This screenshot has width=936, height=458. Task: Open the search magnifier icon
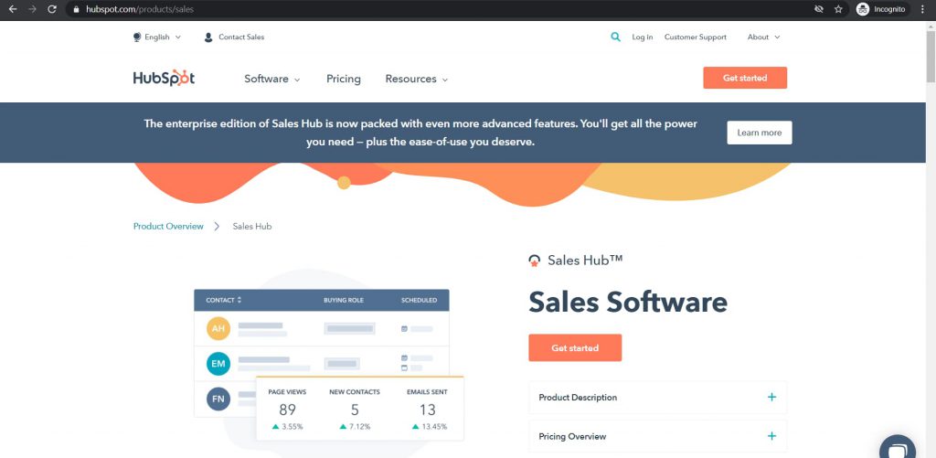(615, 37)
